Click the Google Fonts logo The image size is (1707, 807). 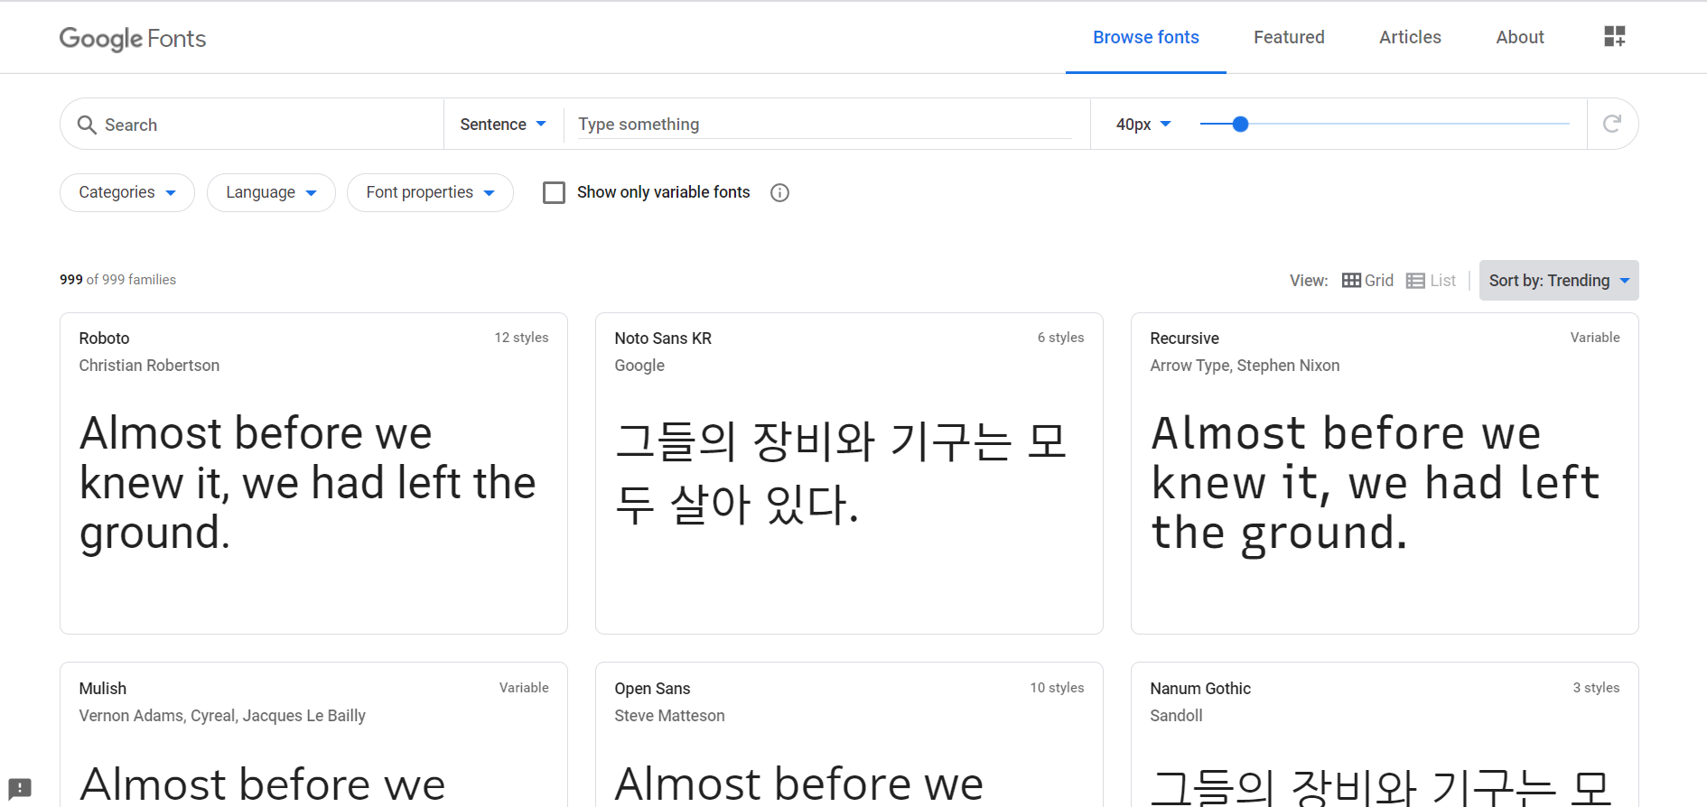point(133,39)
